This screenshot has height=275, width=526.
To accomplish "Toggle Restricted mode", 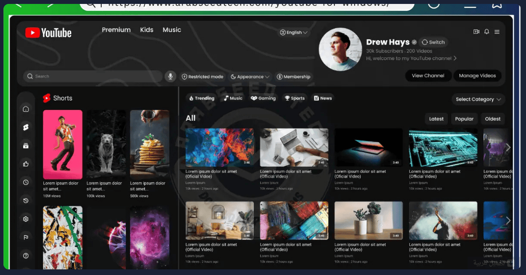I will point(203,77).
